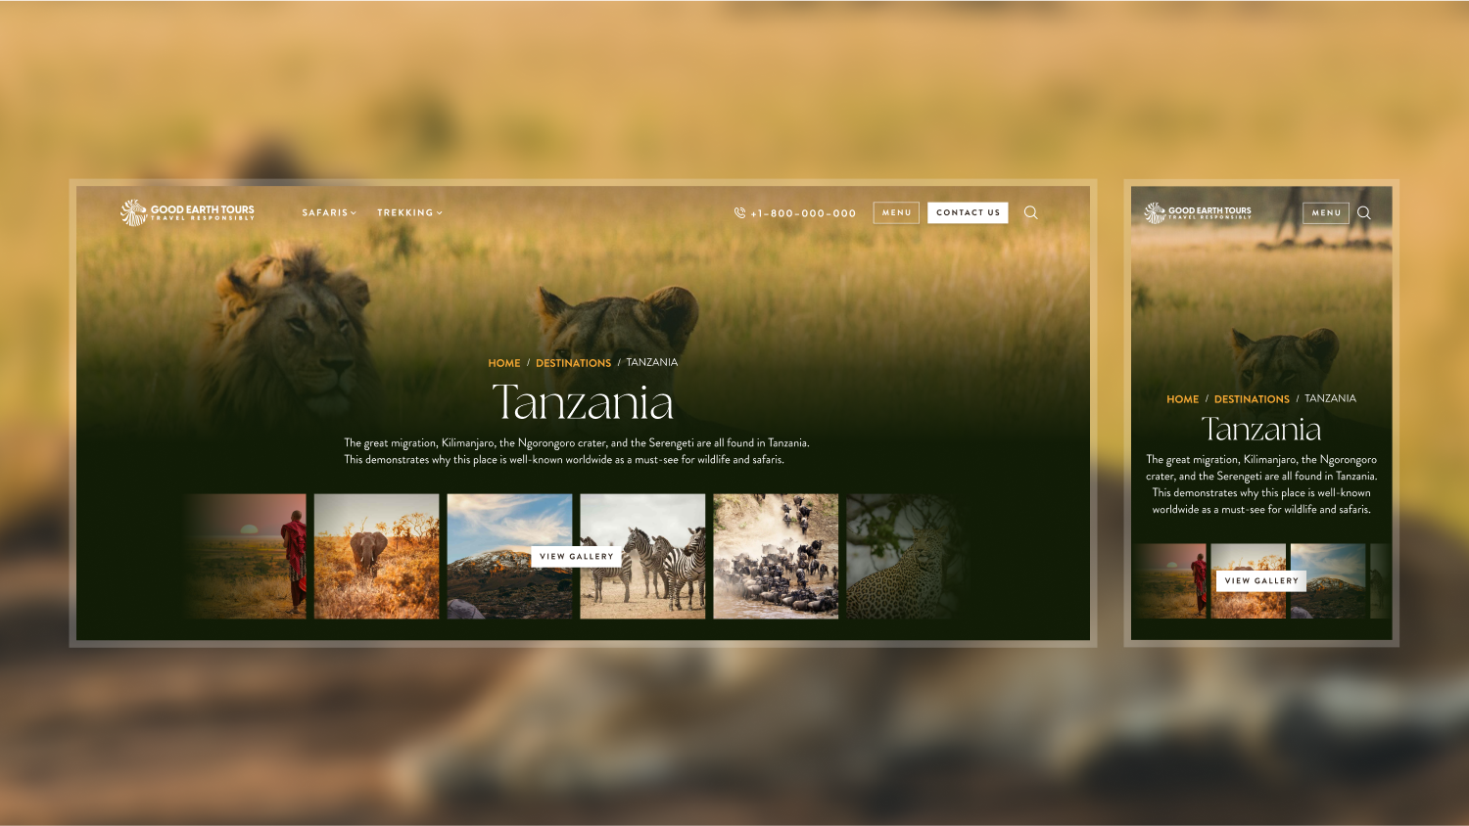Open Destinations link in desktop breadcrumb

point(573,363)
